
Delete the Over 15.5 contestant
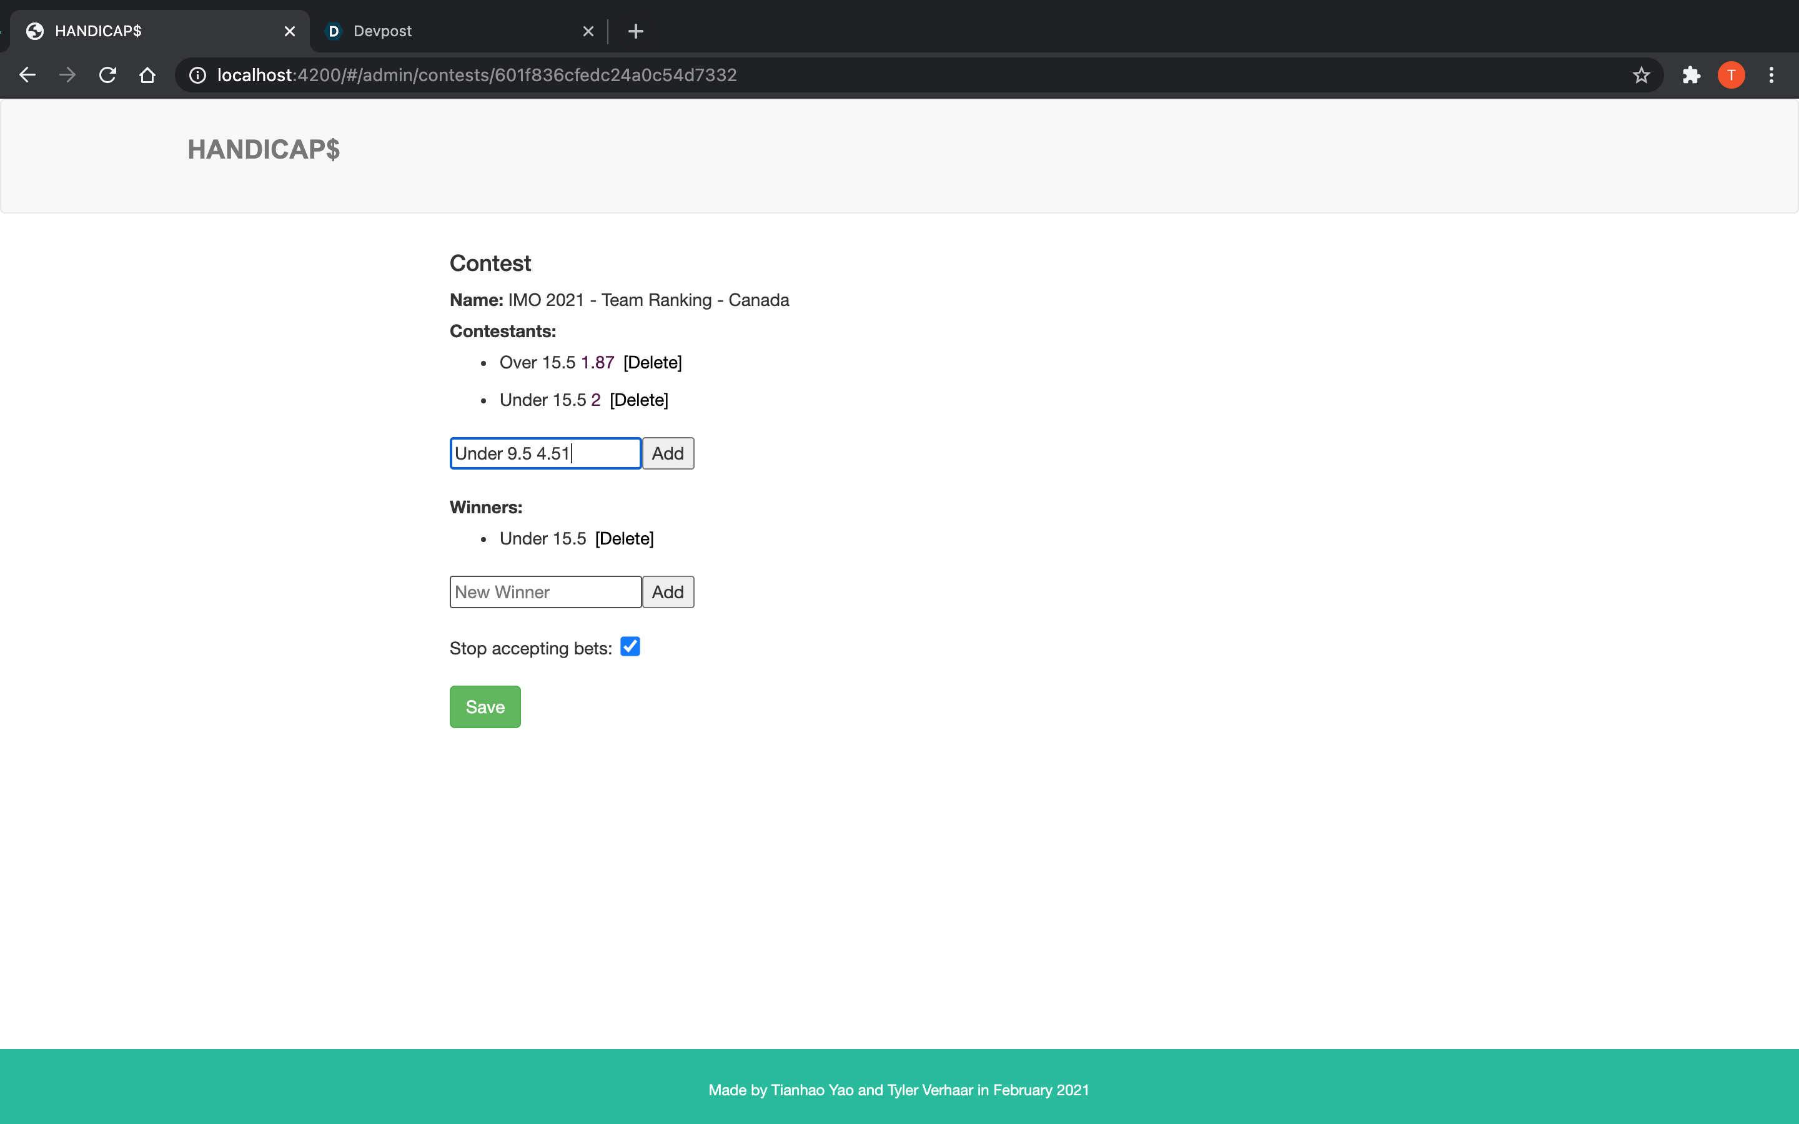tap(652, 363)
